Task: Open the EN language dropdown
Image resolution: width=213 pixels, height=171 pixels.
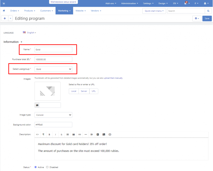Action: pyautogui.click(x=176, y=3)
